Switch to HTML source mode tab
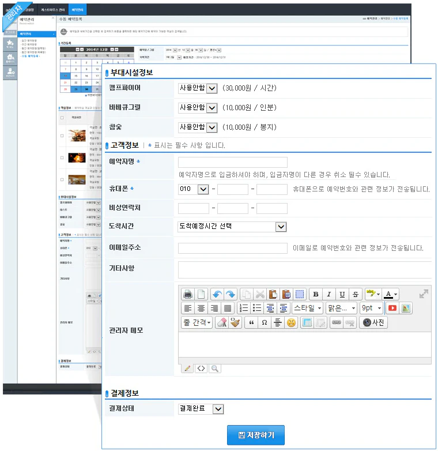The image size is (438, 451). (x=201, y=368)
